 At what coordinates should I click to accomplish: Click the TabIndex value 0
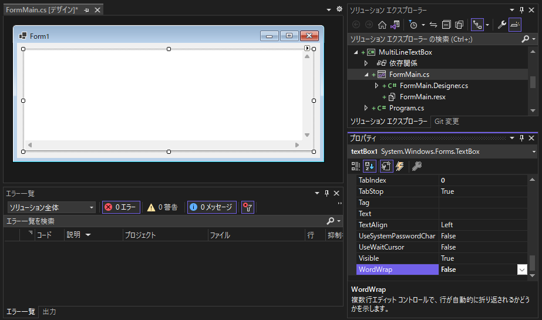coord(443,180)
